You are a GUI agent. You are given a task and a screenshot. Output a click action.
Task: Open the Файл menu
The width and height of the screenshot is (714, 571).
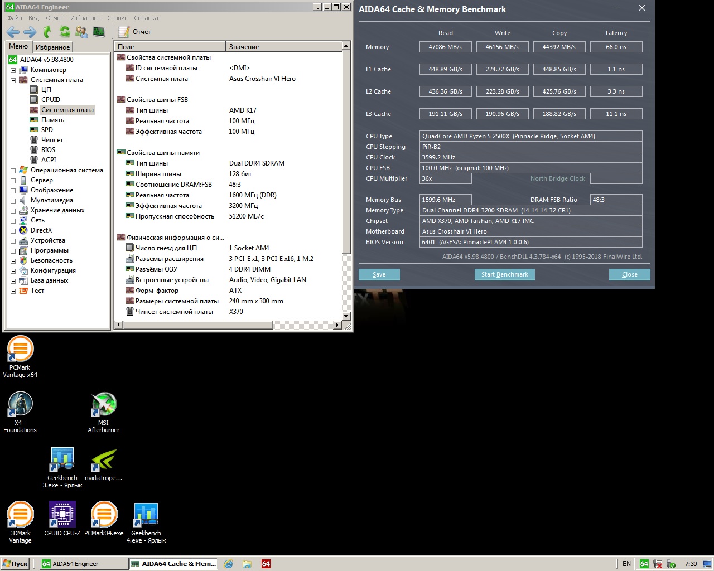[x=15, y=18]
